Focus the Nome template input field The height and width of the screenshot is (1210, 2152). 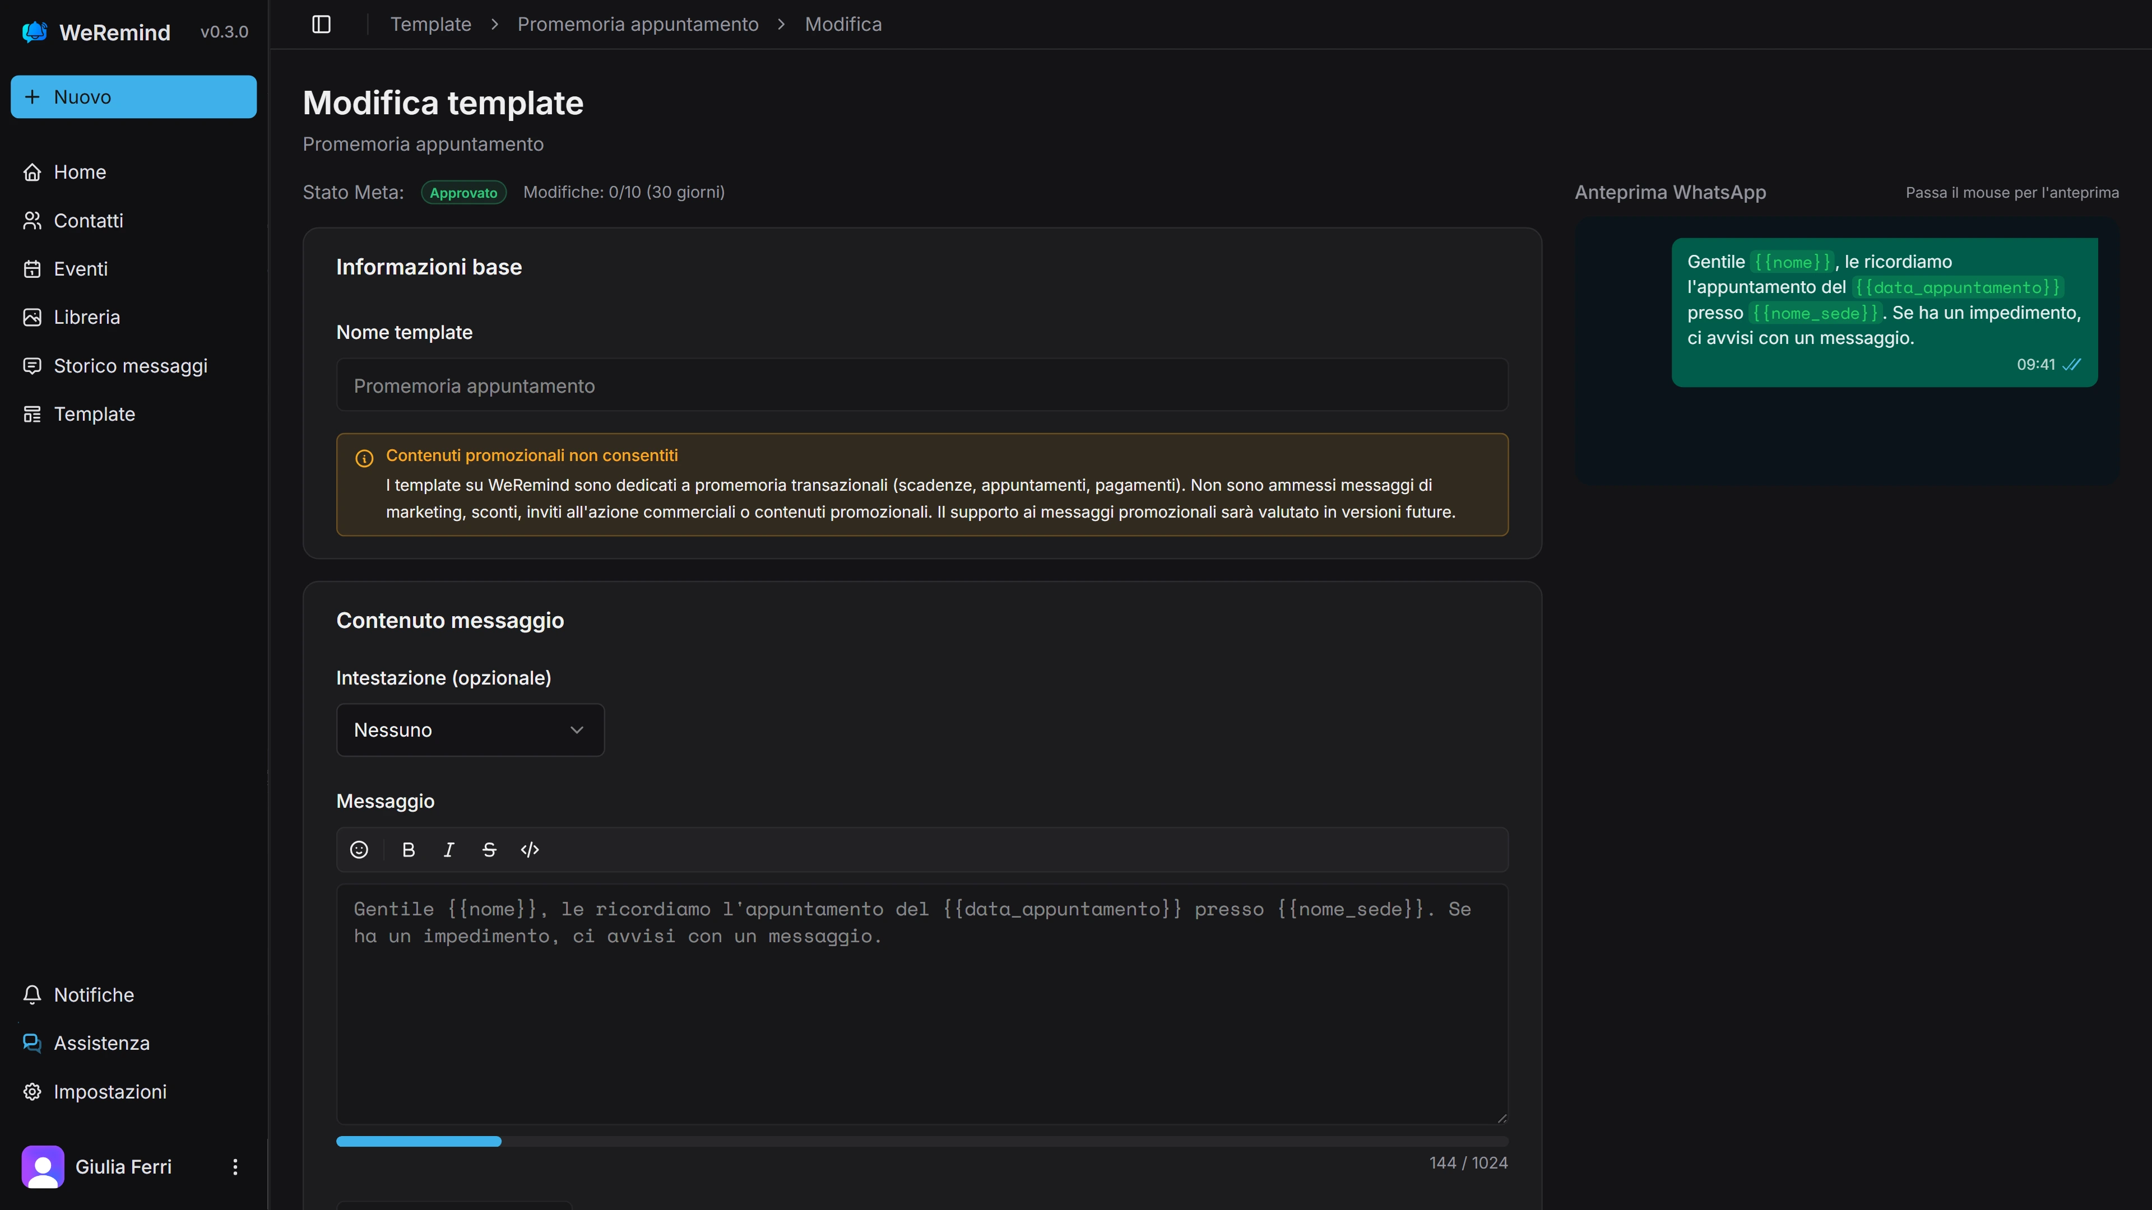click(922, 385)
